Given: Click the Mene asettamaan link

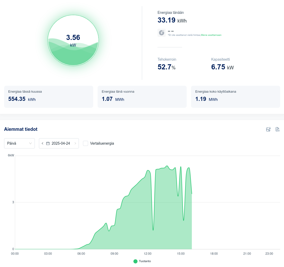Looking at the screenshot, I should click(211, 35).
